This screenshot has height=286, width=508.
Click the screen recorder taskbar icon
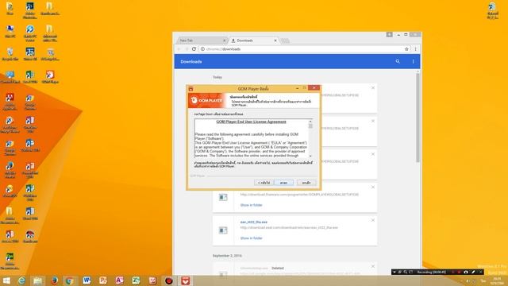[x=169, y=280]
